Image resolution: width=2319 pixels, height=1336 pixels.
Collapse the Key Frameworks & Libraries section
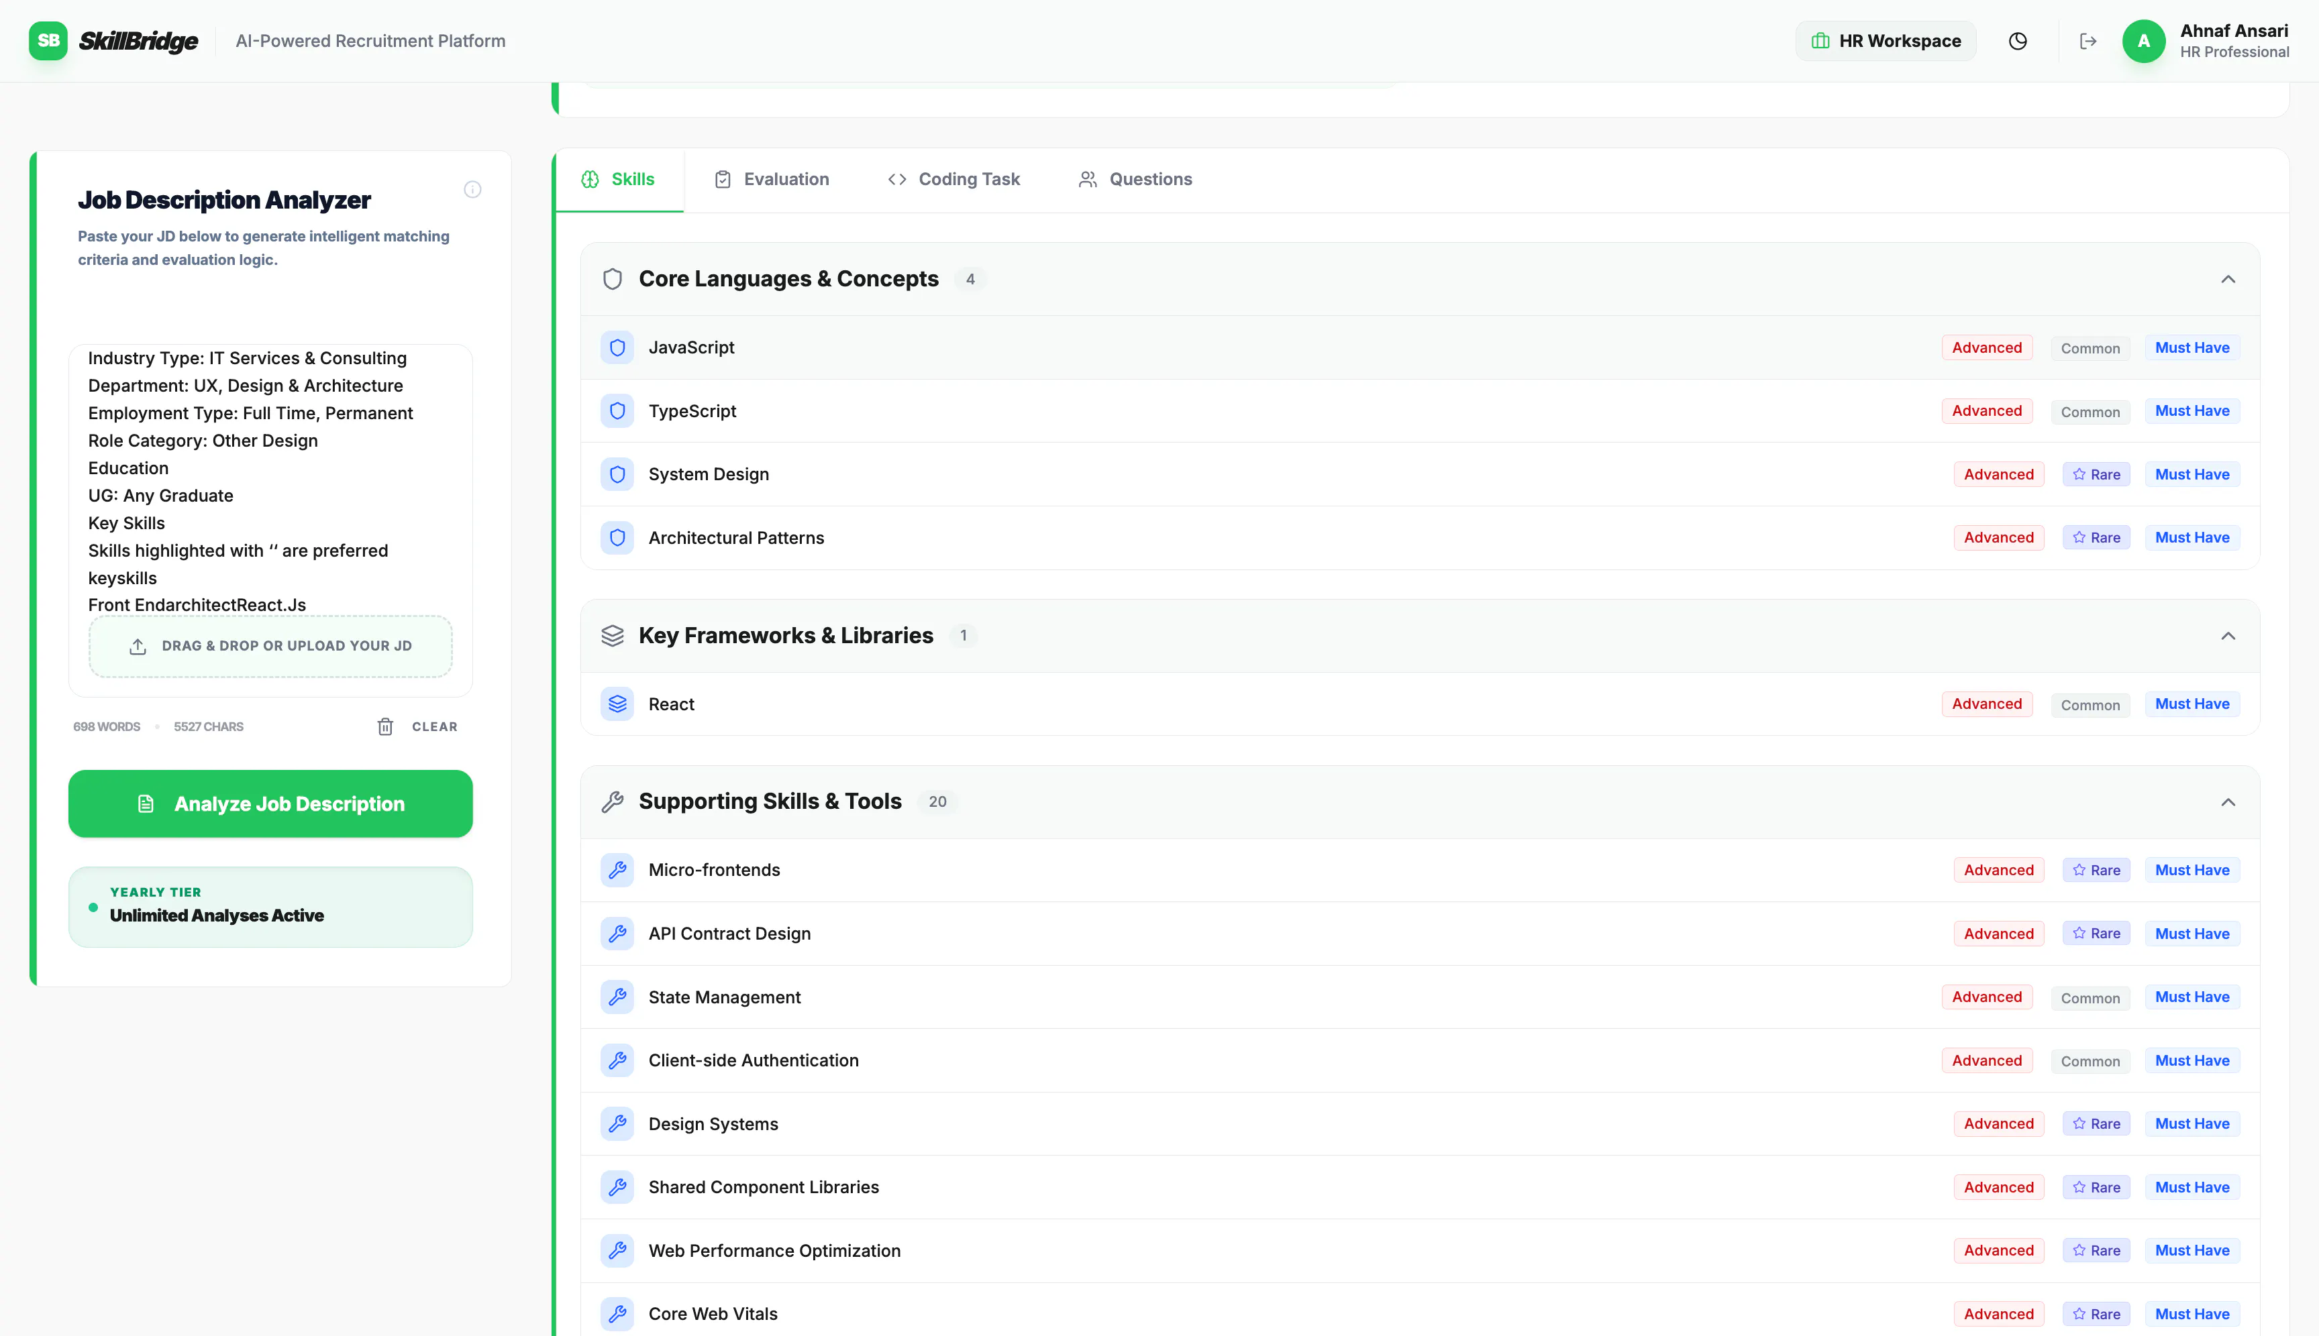[2228, 636]
